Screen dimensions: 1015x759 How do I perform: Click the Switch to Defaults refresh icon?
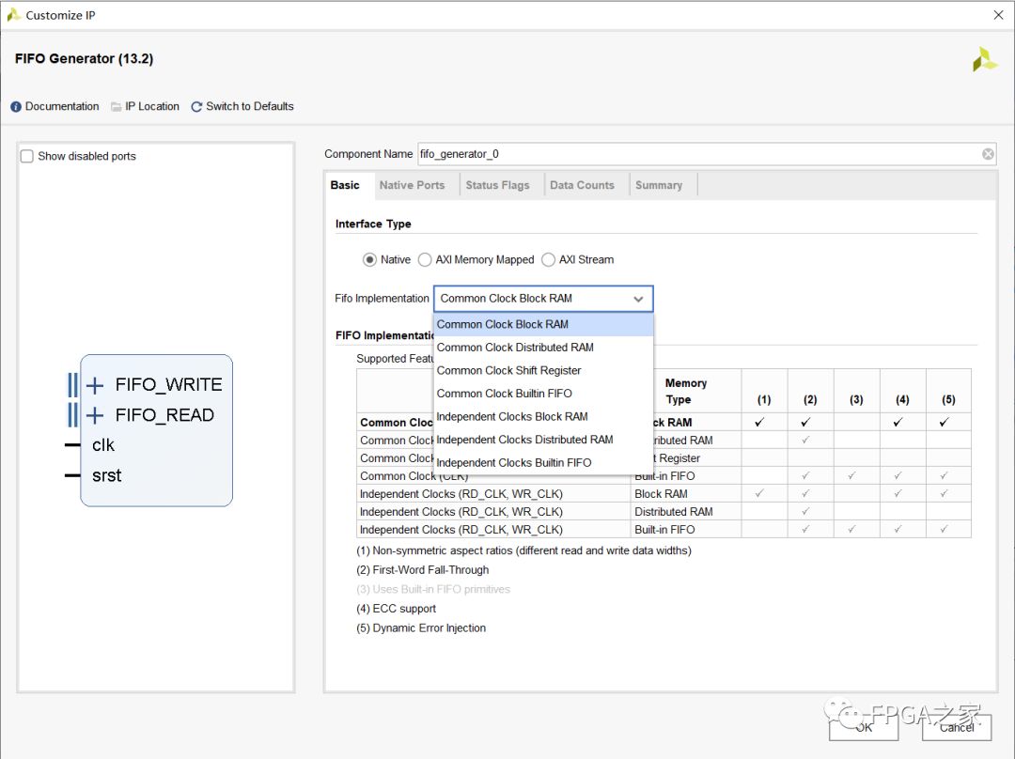click(196, 107)
